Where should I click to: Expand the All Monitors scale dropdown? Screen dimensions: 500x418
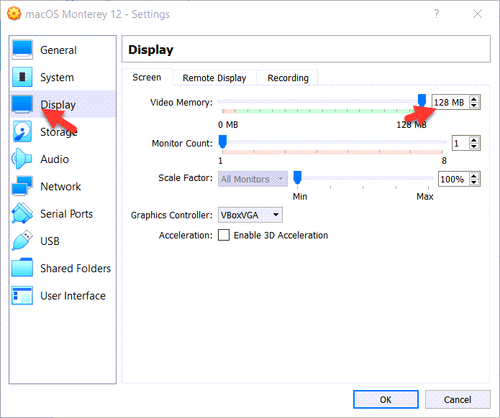[252, 180]
